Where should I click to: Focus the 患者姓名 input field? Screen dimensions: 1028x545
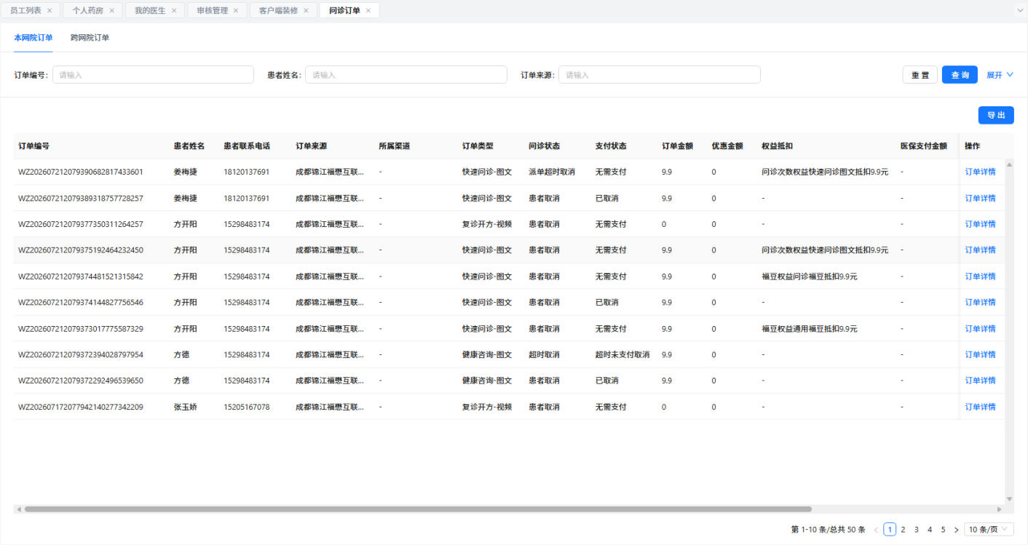[x=406, y=75]
